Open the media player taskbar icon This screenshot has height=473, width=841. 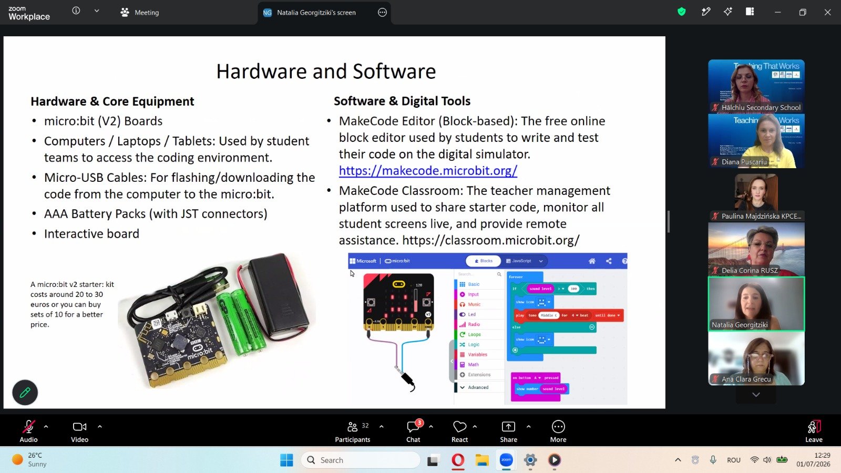555,460
